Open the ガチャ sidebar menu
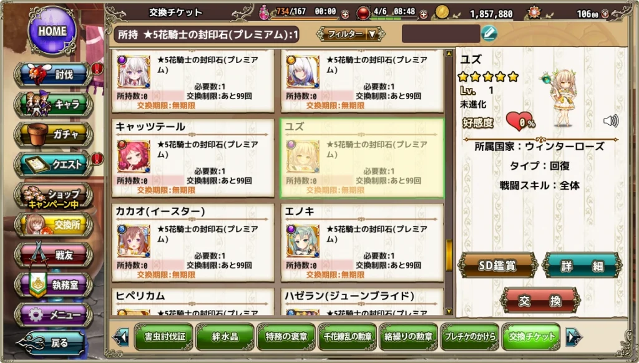The image size is (639, 363). pyautogui.click(x=54, y=135)
